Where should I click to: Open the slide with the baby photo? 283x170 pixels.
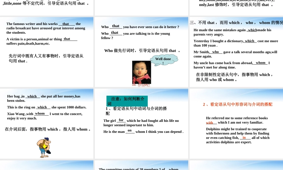point(141,52)
